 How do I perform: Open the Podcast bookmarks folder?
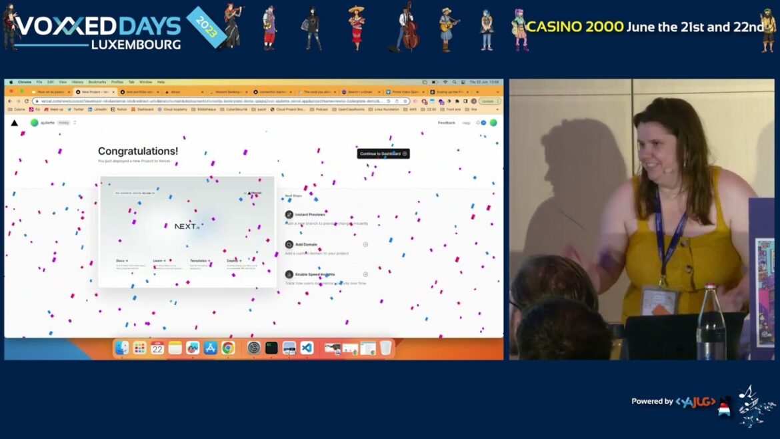(319, 109)
